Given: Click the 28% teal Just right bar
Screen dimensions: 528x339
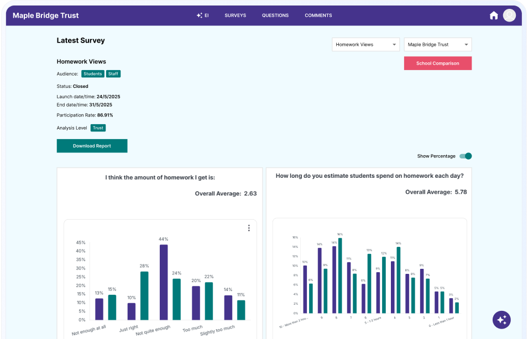Looking at the screenshot, I should [144, 295].
